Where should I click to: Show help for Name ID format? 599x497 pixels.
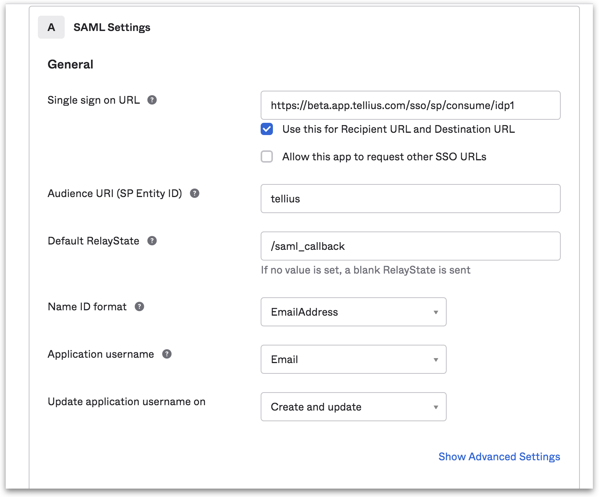point(139,307)
